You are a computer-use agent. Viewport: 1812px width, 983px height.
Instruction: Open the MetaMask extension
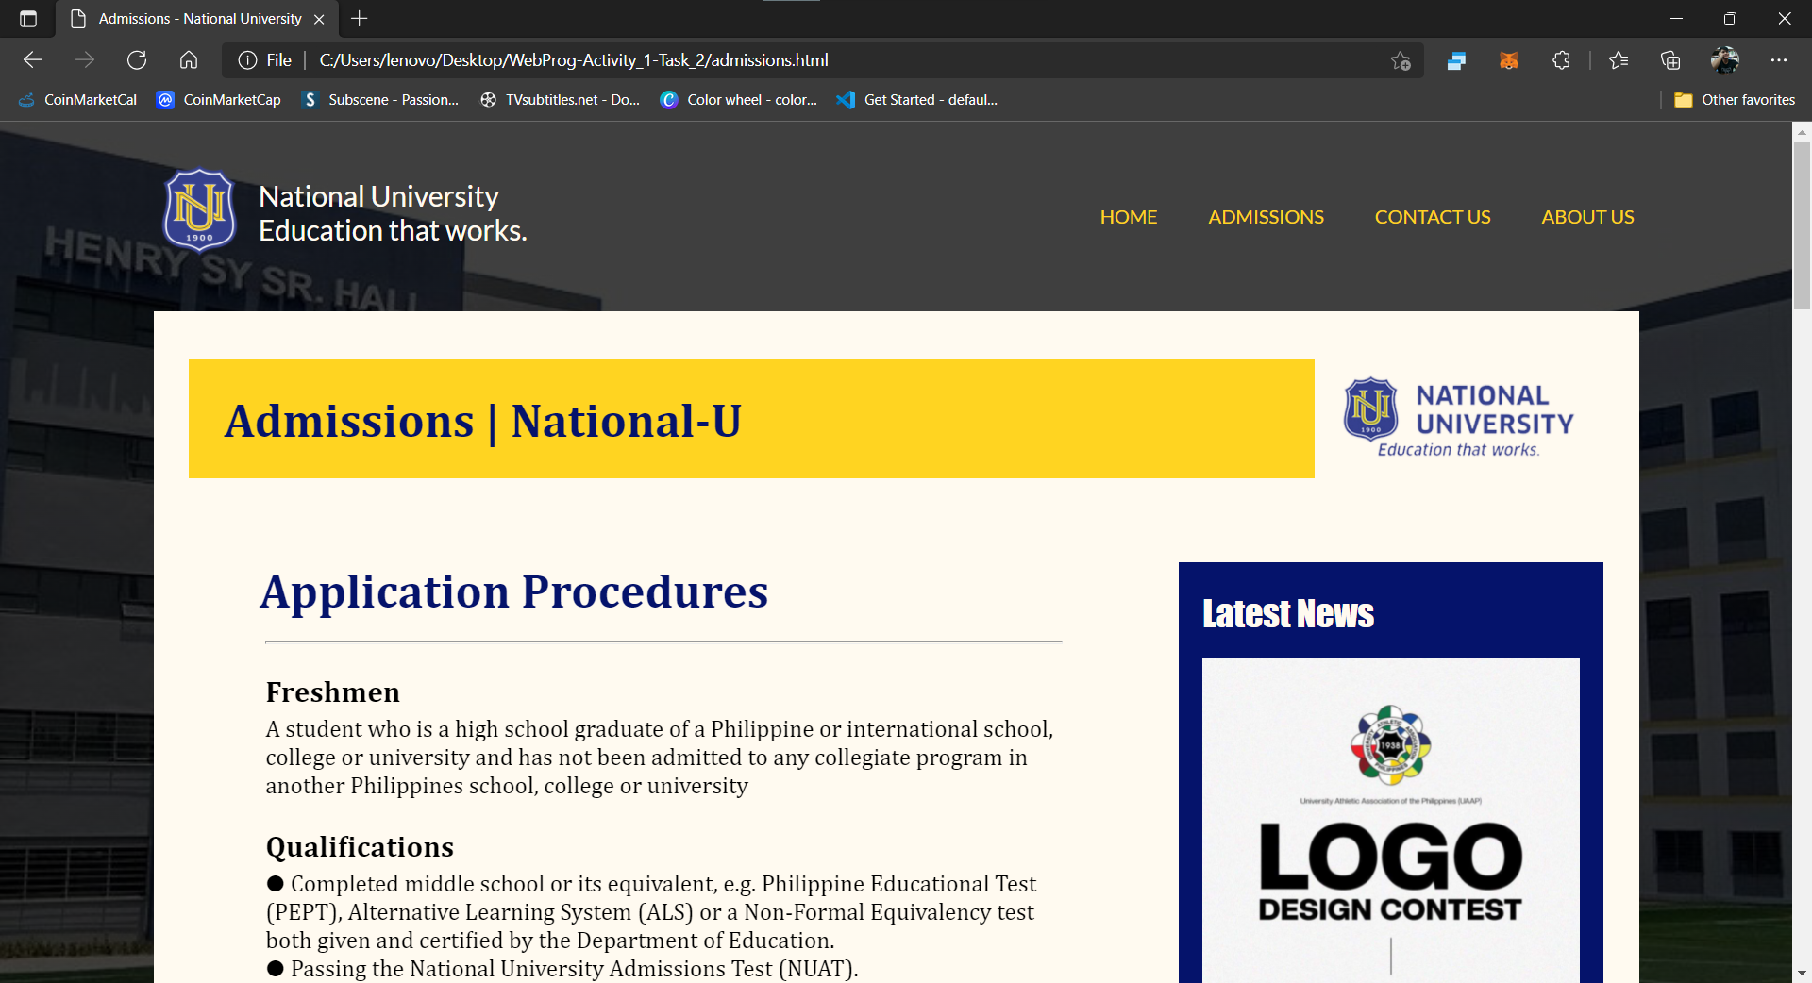point(1508,59)
